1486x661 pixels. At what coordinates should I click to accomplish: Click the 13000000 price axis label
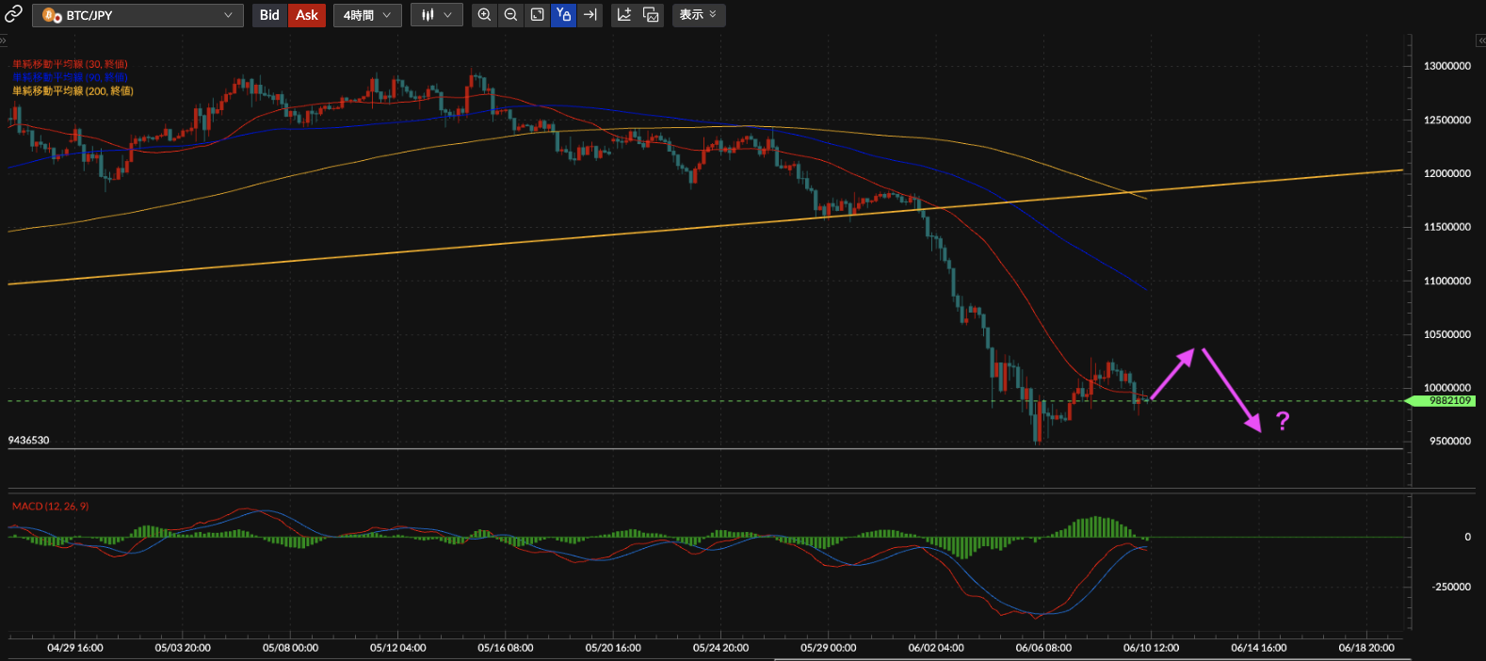click(x=1447, y=66)
